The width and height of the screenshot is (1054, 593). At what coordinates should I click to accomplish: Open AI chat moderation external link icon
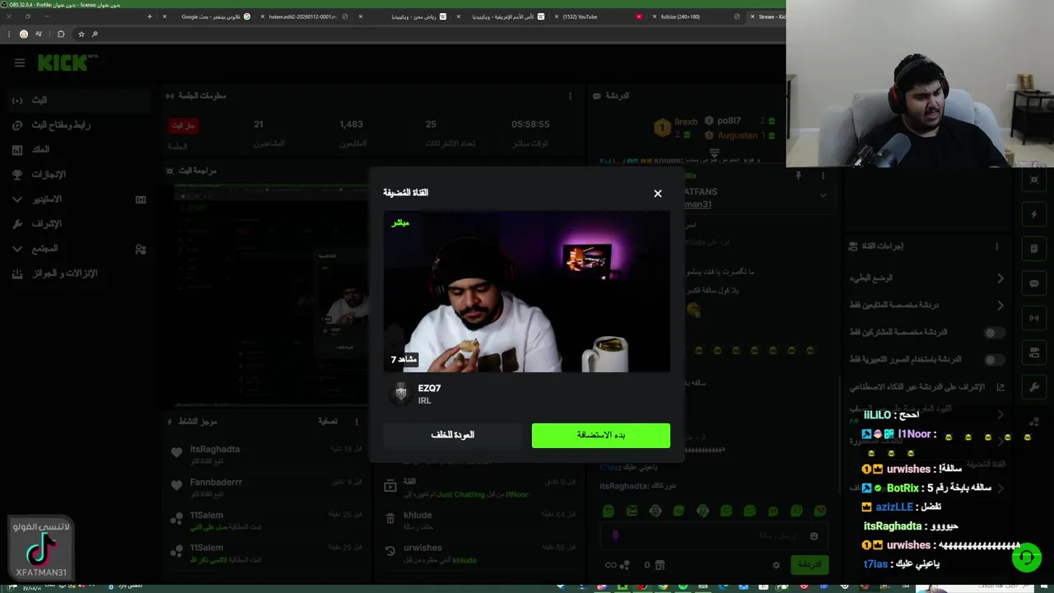click(x=1000, y=387)
